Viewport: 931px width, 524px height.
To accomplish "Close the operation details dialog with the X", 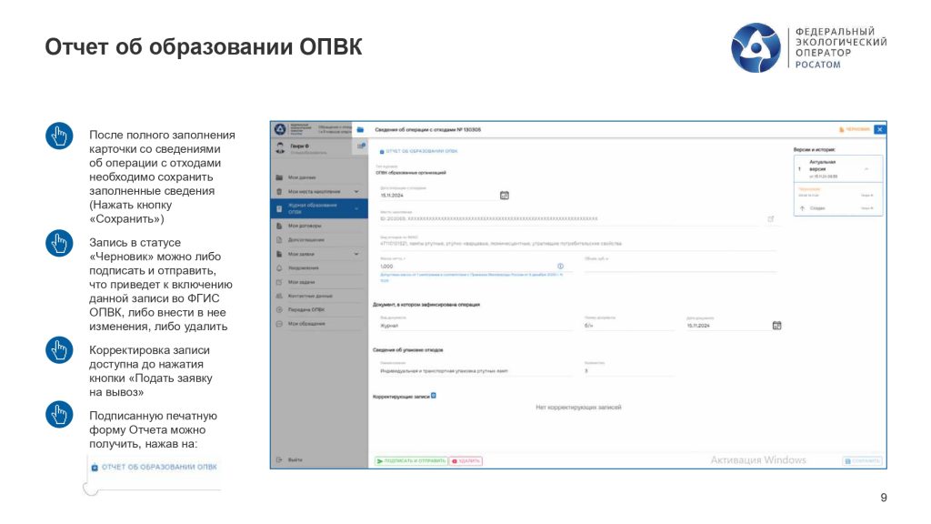I will [x=879, y=129].
